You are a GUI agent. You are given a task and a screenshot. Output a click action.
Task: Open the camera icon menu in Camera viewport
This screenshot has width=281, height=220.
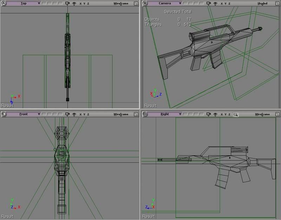click(209, 4)
